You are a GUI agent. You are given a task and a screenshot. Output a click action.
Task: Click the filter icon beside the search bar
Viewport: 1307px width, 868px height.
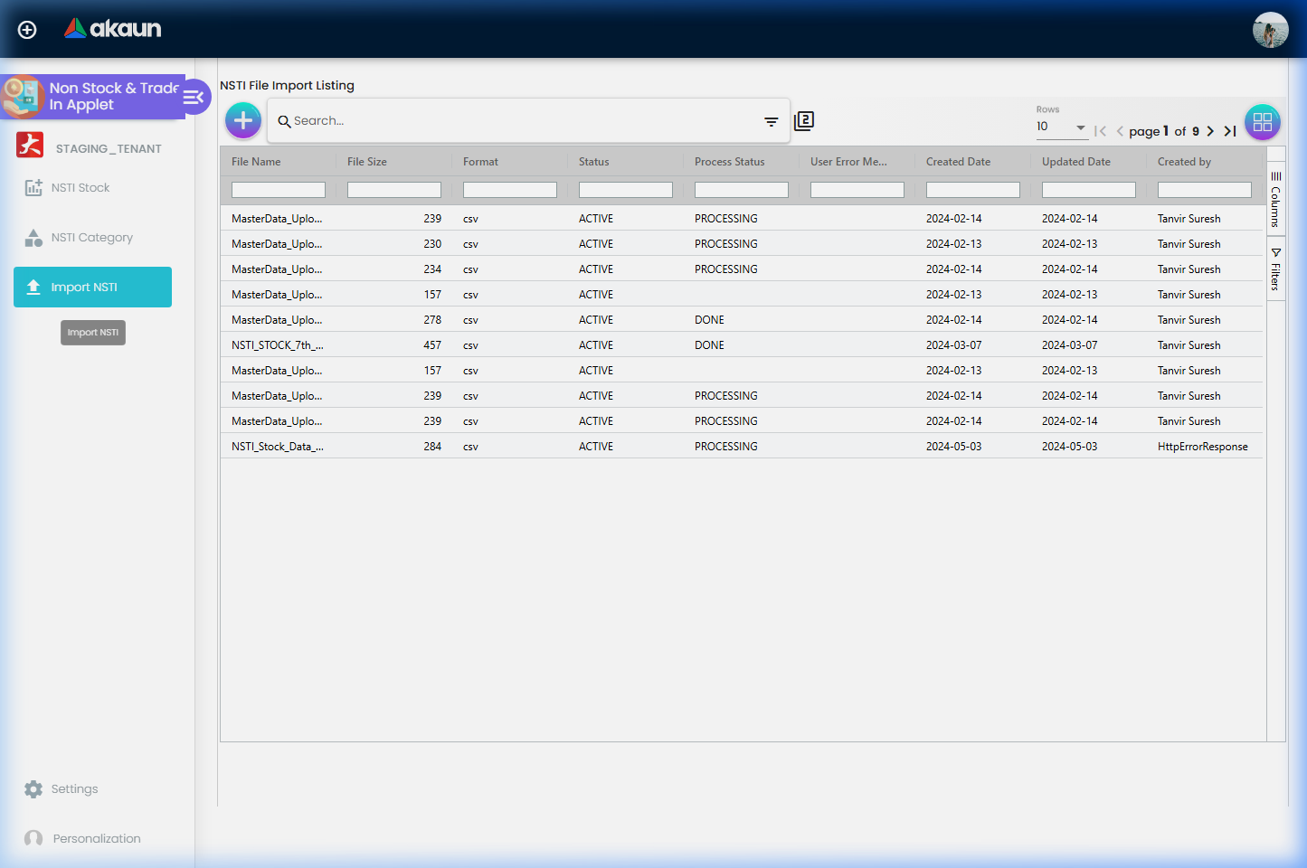771,120
